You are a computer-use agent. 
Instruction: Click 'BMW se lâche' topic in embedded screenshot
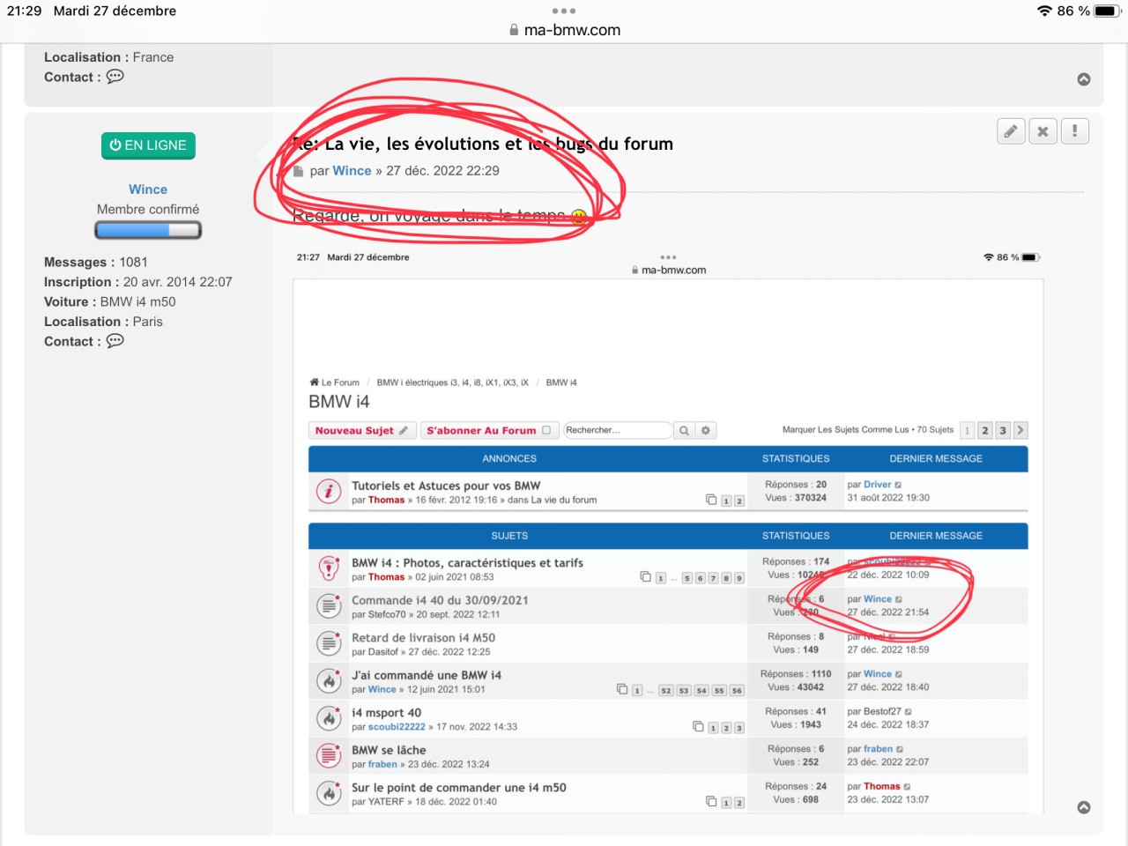[x=389, y=750]
